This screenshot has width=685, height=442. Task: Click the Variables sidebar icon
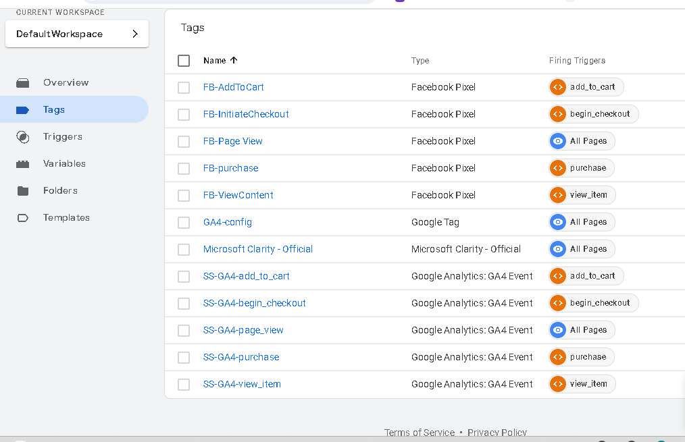23,164
